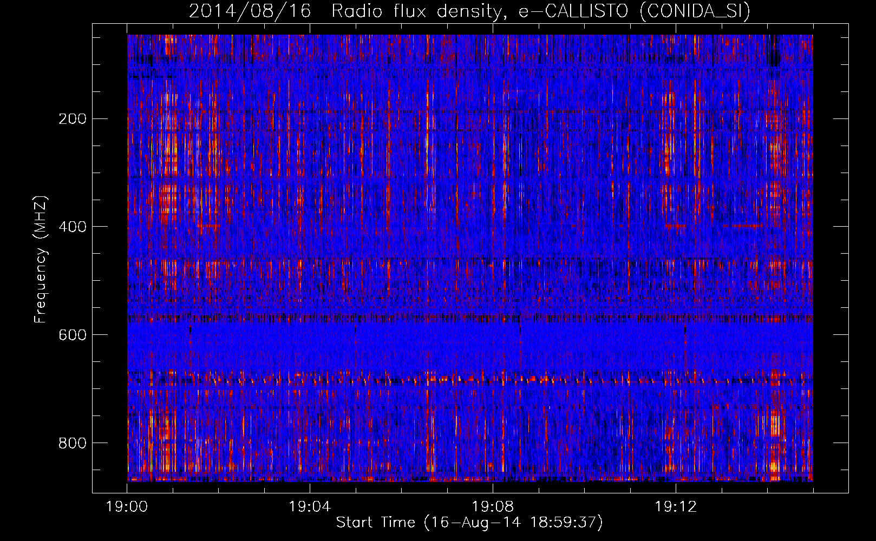Click the 19:08 time tick label
The height and width of the screenshot is (541, 876).
pyautogui.click(x=493, y=507)
